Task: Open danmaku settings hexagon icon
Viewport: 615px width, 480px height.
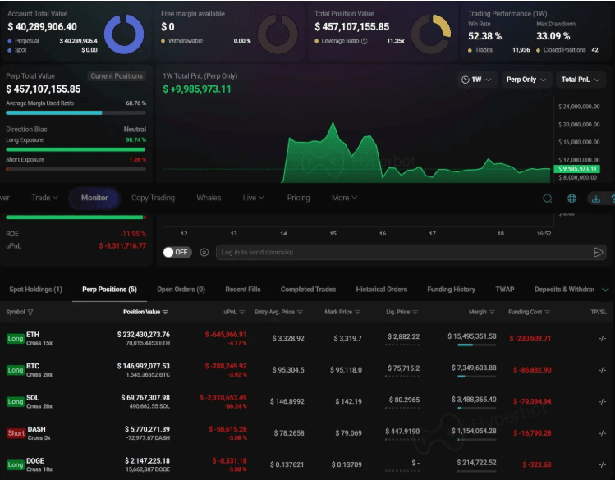Action: (204, 253)
